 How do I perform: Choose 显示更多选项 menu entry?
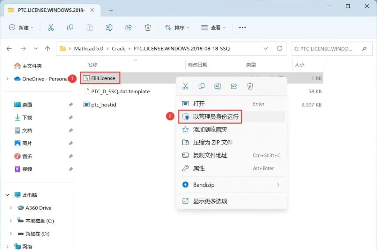pyautogui.click(x=231, y=201)
